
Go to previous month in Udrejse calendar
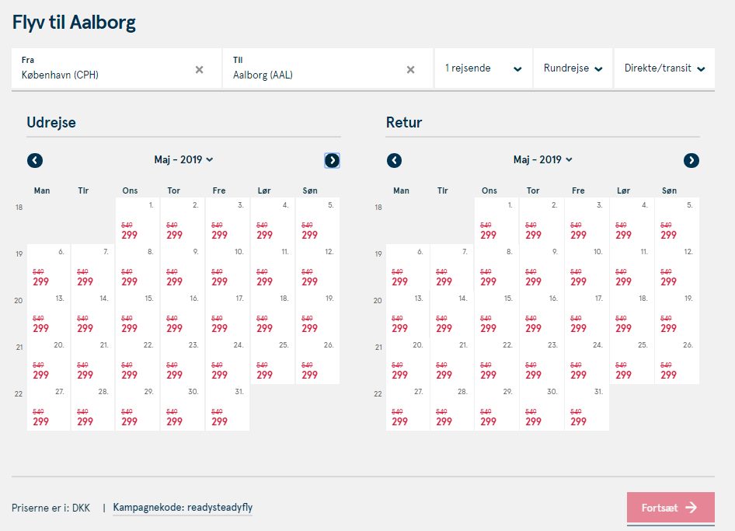point(35,160)
